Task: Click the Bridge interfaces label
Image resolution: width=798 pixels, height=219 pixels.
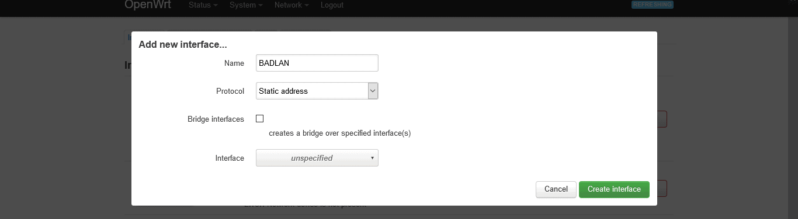Action: point(216,119)
